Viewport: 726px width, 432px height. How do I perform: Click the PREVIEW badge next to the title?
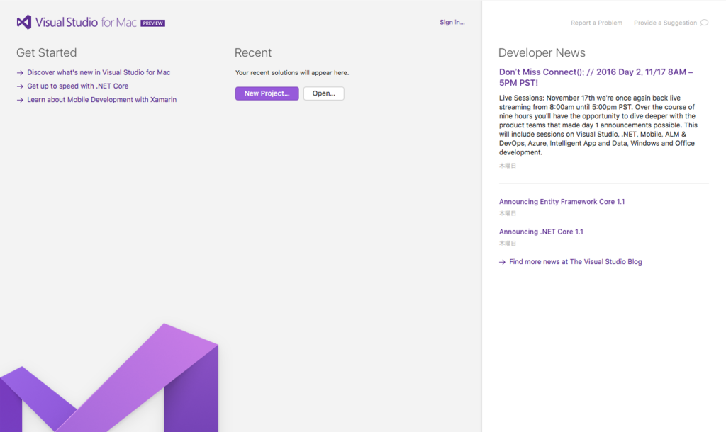pyautogui.click(x=153, y=23)
